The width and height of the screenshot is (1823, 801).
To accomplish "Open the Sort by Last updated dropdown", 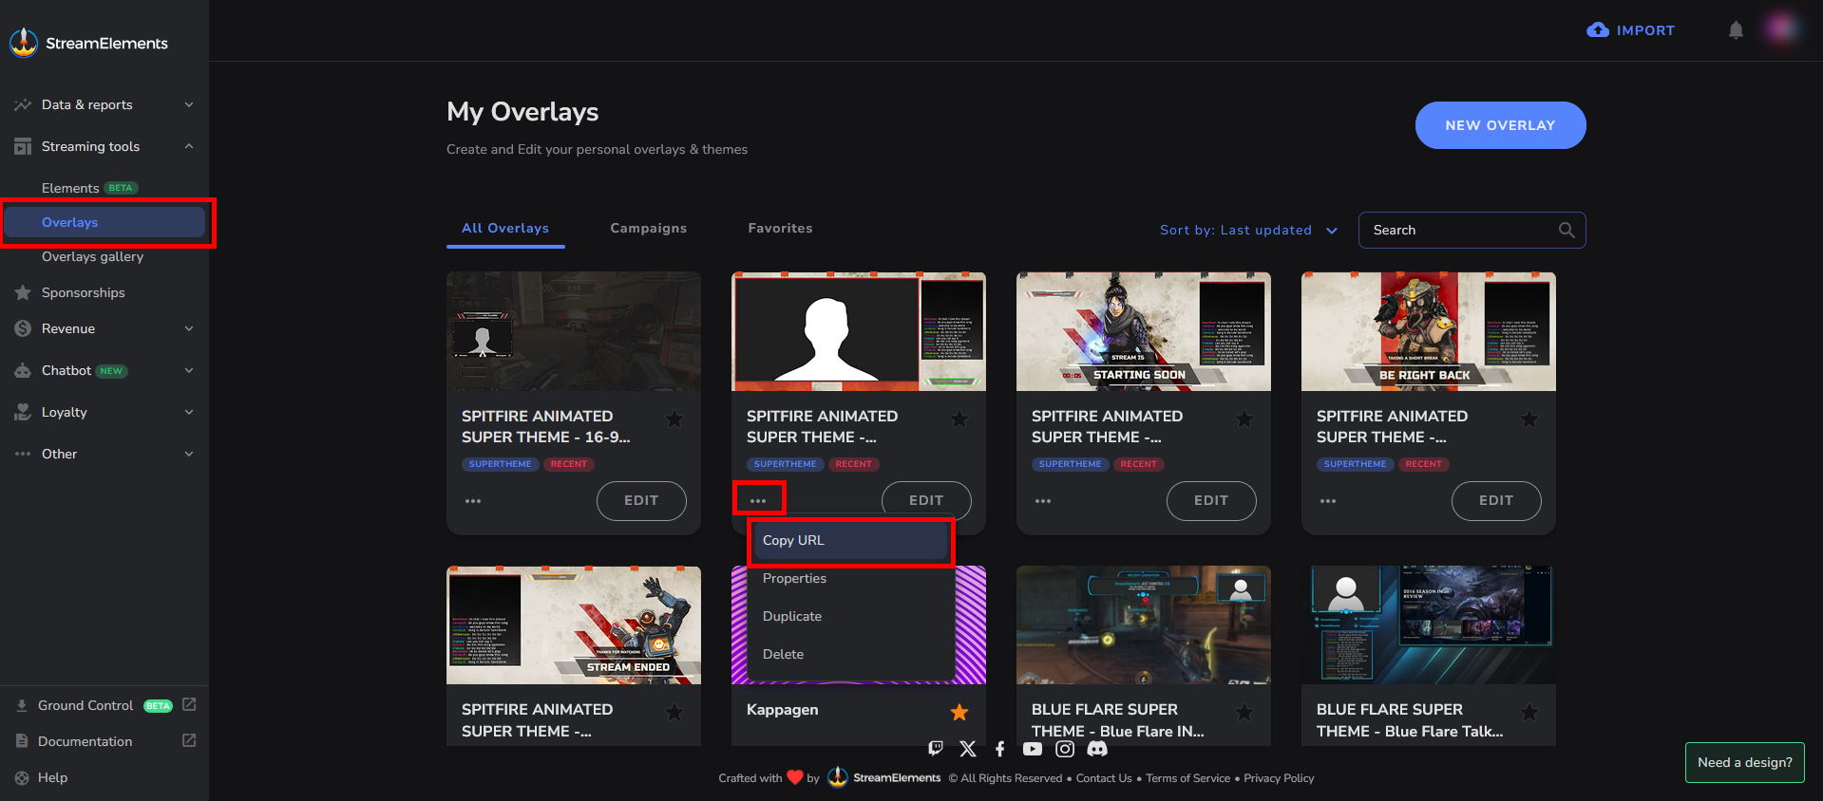I will 1248,230.
